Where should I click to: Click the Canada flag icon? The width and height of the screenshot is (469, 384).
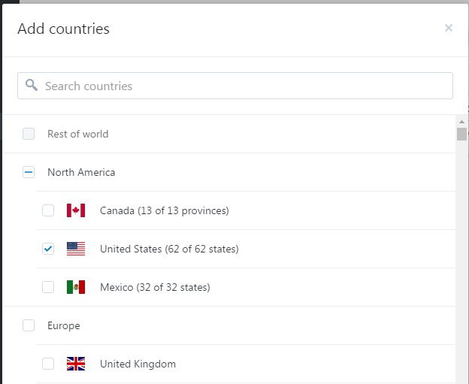click(x=76, y=210)
